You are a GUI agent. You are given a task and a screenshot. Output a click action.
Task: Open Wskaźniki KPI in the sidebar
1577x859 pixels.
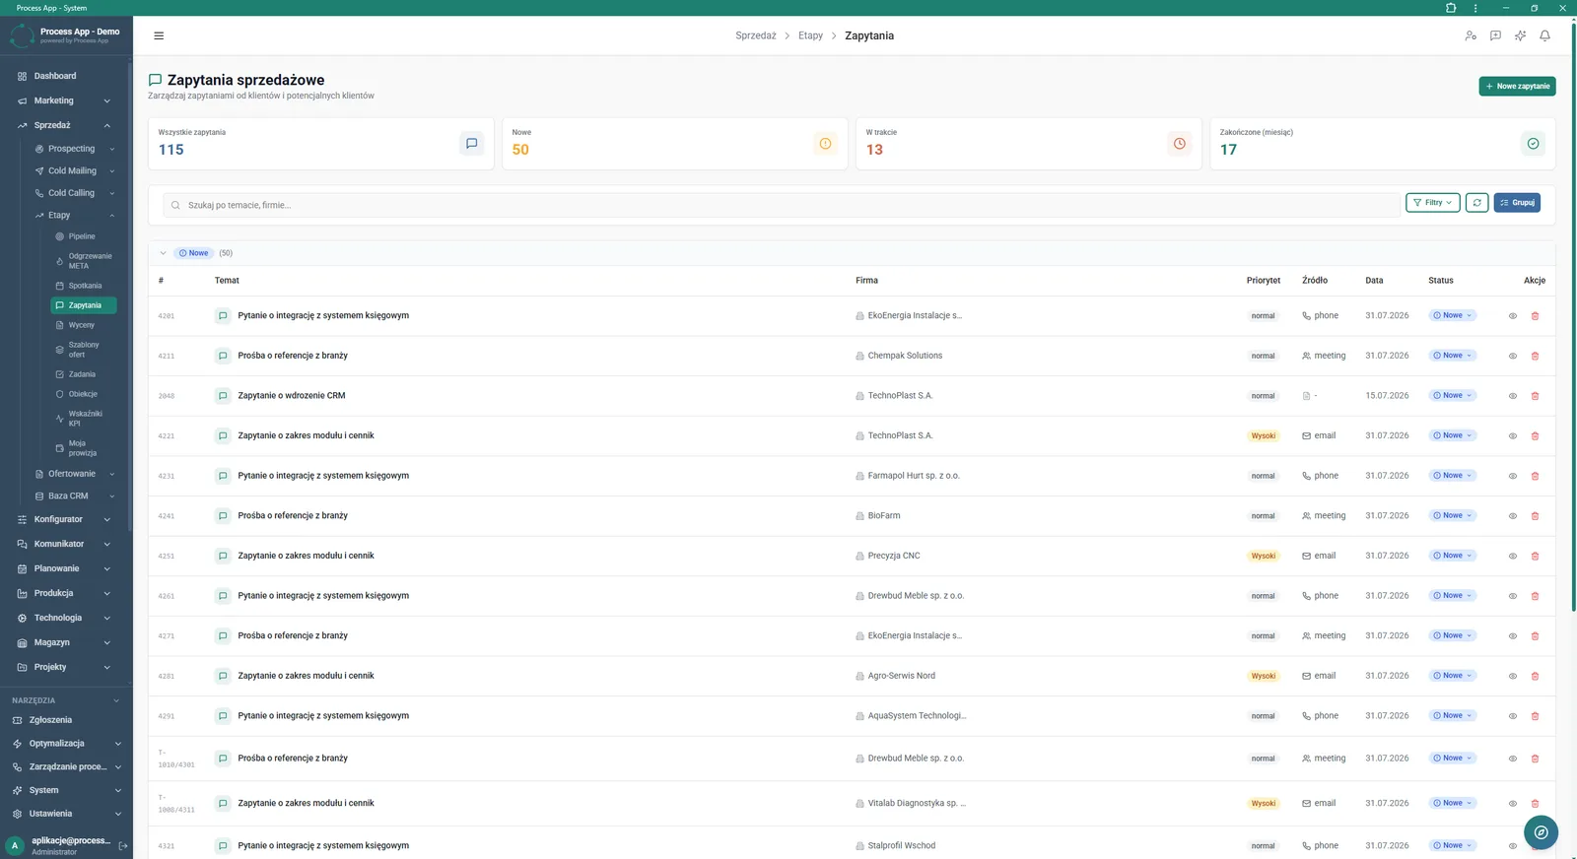(x=84, y=419)
